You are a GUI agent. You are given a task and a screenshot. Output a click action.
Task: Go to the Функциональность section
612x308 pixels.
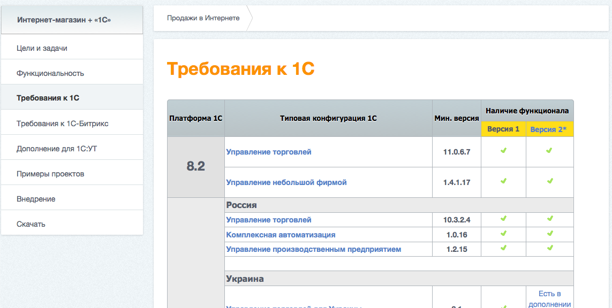click(x=72, y=73)
